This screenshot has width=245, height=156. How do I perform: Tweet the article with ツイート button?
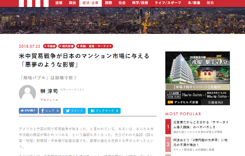point(74,111)
